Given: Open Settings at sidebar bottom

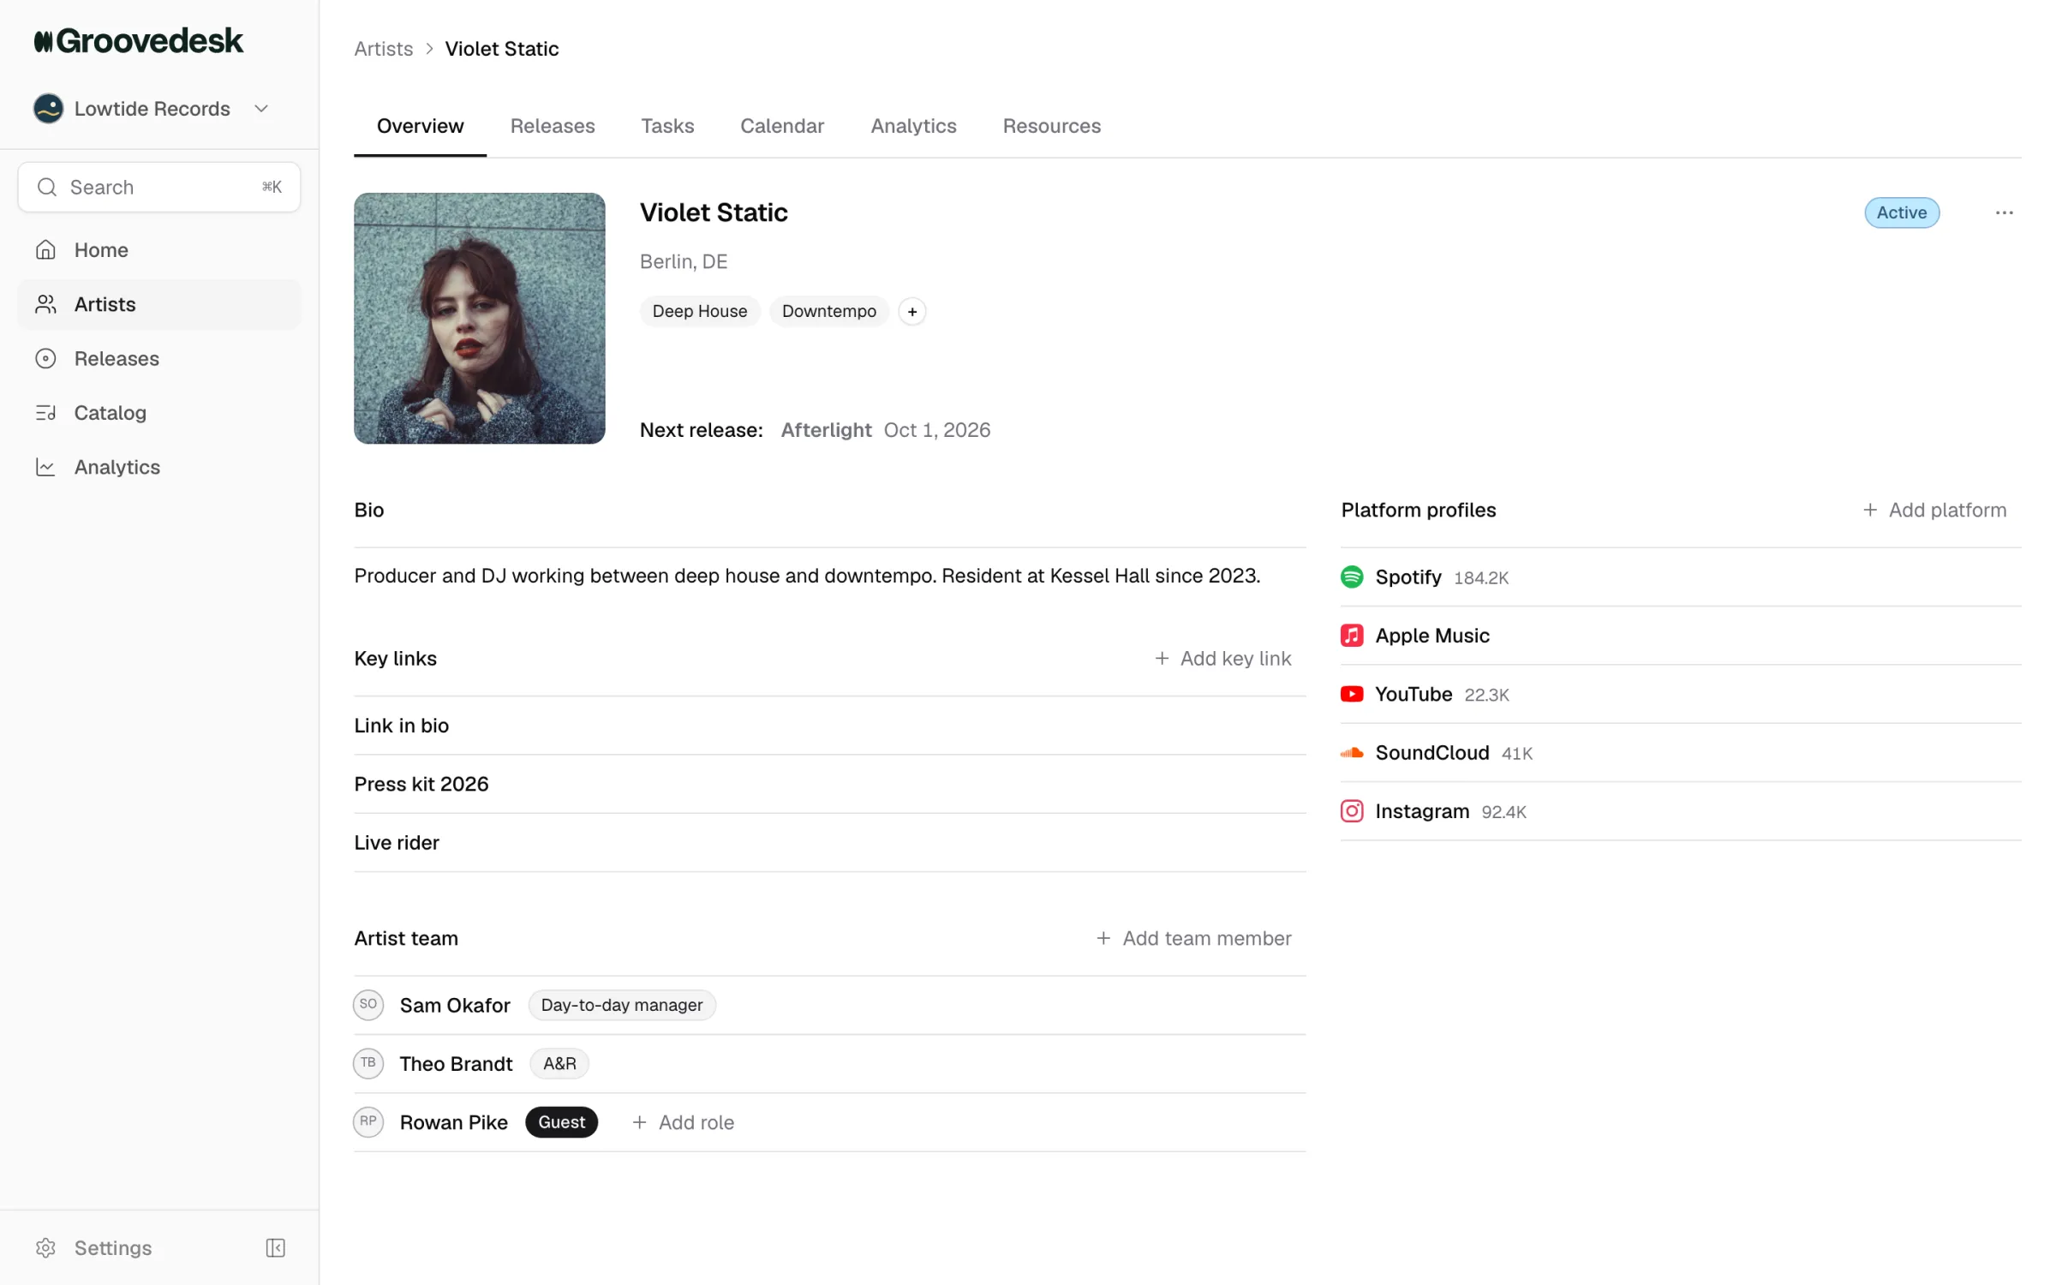Looking at the screenshot, I should pos(112,1247).
